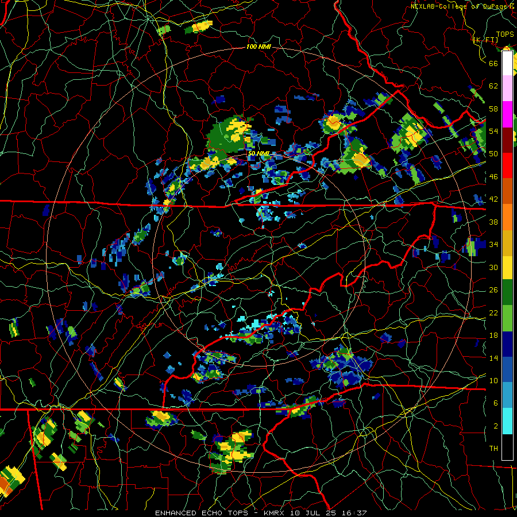Viewport: 517px width, 517px height.
Task: Click the 100 NMI range ring label
Action: [258, 47]
